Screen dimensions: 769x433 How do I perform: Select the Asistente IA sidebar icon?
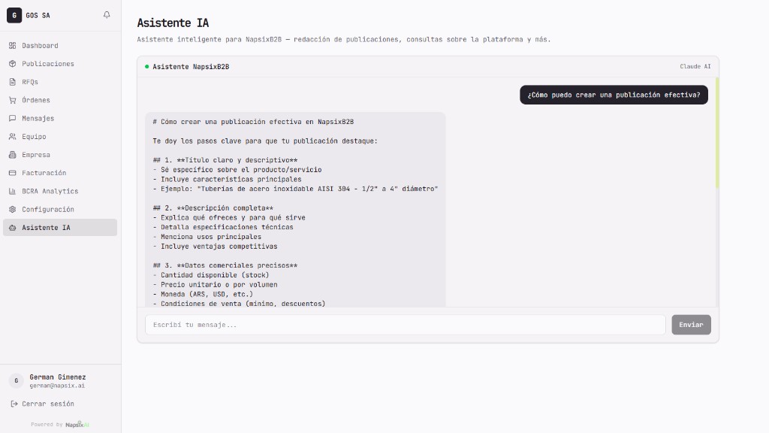13,228
